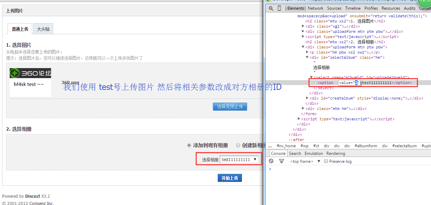Click the #selectalbum breadcrumb
This screenshot has height=205, width=431.
pyautogui.click(x=404, y=146)
